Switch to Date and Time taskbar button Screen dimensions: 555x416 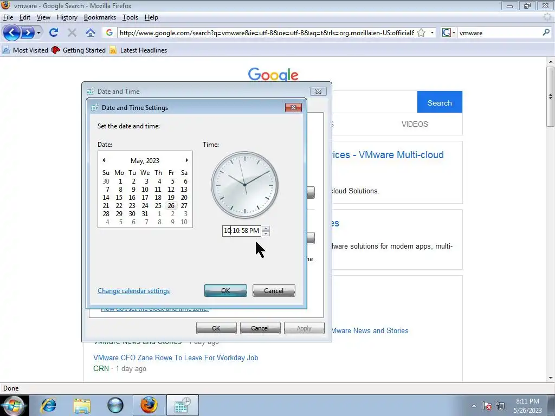182,405
